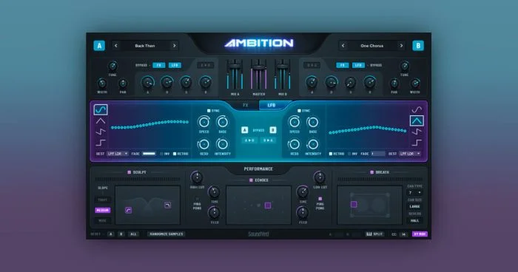Copy LFO settings A to B
The image size is (518, 272).
[x=249, y=140]
